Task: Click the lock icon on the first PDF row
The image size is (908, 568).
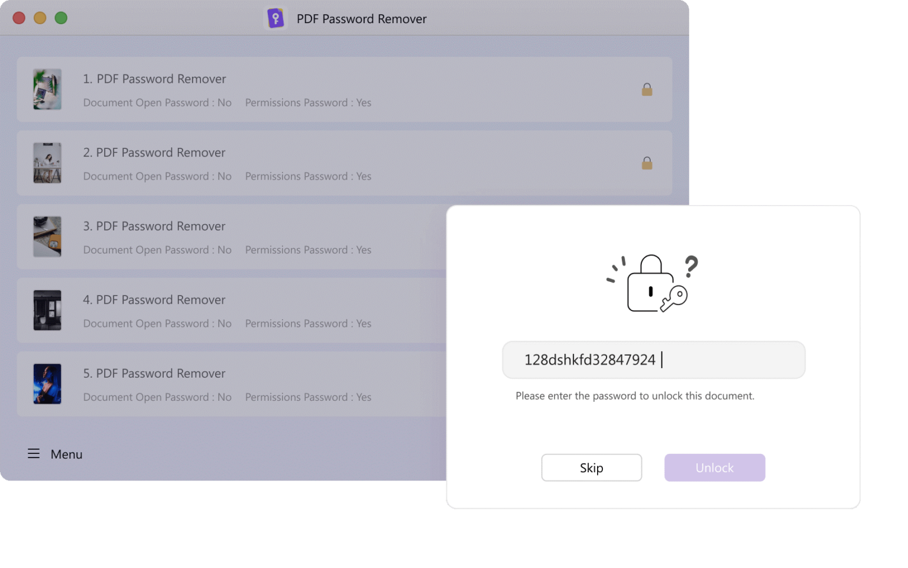Action: (x=647, y=89)
